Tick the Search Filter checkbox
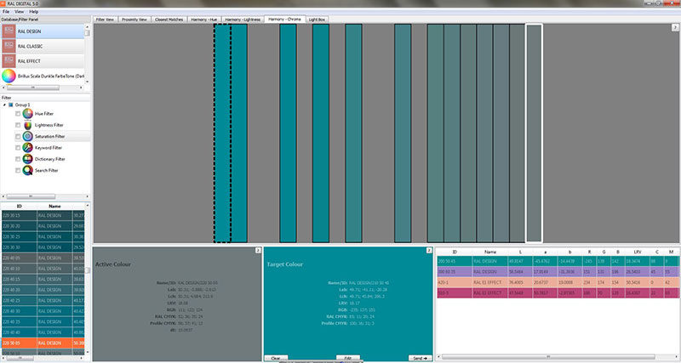Screen dimensions: 681x363 pos(18,170)
